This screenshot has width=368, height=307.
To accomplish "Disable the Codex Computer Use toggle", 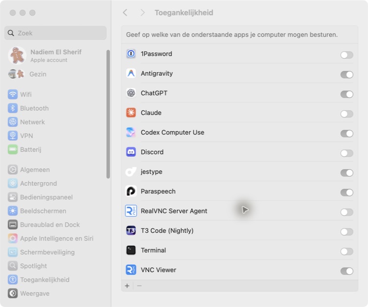I will [x=346, y=134].
